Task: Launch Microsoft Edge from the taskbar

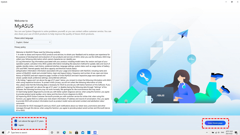Action: tap(64, 132)
